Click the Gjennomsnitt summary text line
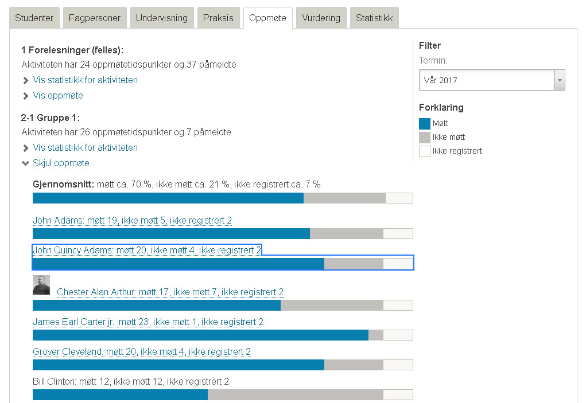Image resolution: width=586 pixels, height=403 pixels. click(x=177, y=185)
